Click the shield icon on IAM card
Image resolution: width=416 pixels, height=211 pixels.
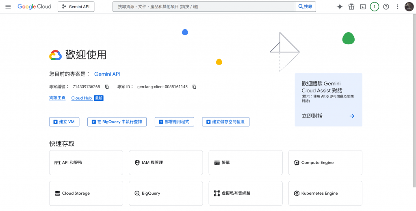pyautogui.click(x=137, y=163)
